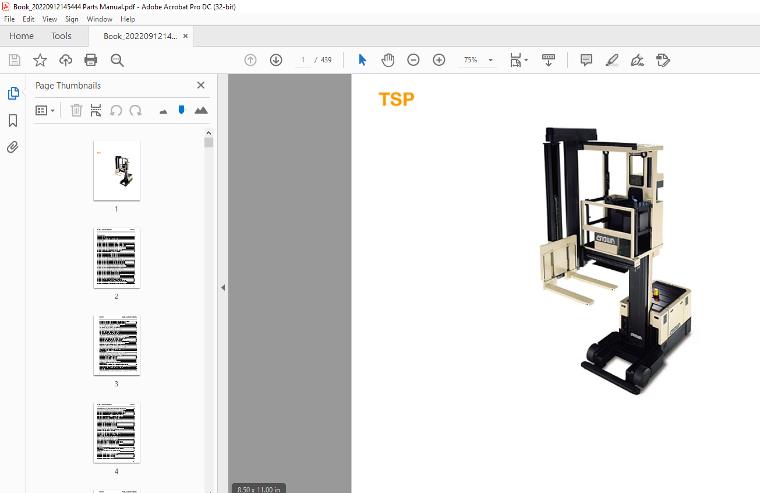Zoom out with the minus icon
The image size is (760, 493).
(413, 60)
